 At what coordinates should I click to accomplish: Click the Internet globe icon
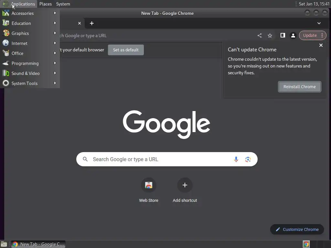click(x=6, y=43)
